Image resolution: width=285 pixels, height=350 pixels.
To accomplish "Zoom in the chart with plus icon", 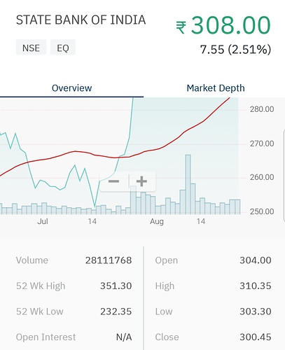I will 141,181.
